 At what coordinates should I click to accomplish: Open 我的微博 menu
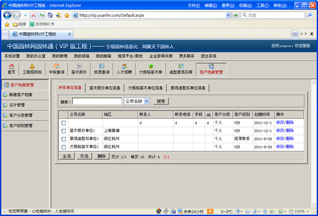coord(60,56)
